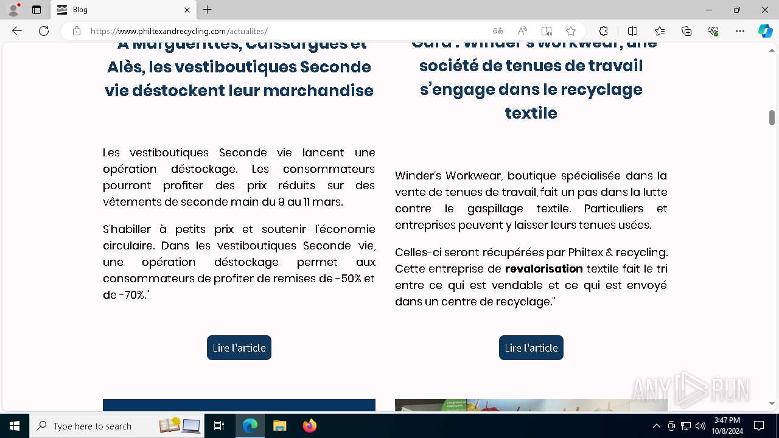
Task: Open File Explorer from the taskbar
Action: click(279, 426)
